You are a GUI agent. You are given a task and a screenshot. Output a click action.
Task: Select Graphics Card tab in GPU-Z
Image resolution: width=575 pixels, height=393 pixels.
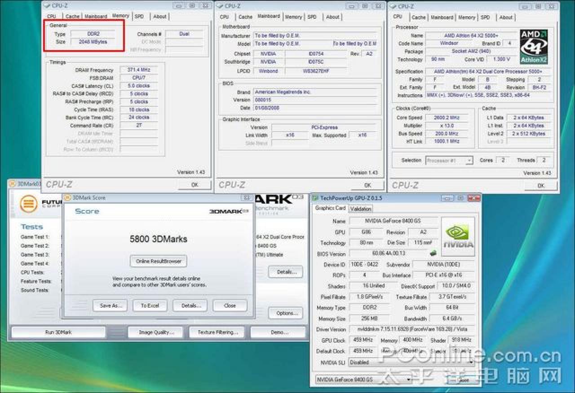coord(331,208)
